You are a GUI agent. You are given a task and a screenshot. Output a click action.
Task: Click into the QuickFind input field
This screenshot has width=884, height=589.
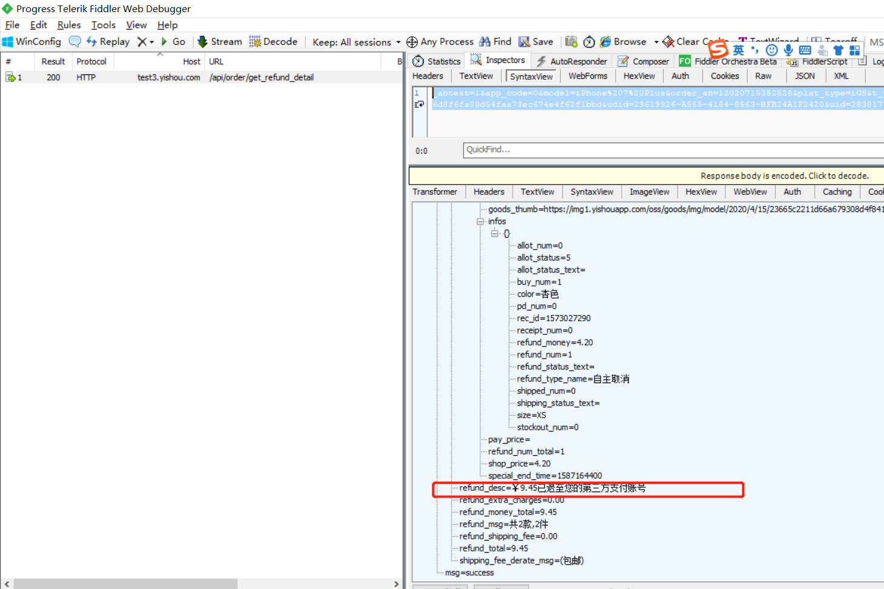click(673, 150)
